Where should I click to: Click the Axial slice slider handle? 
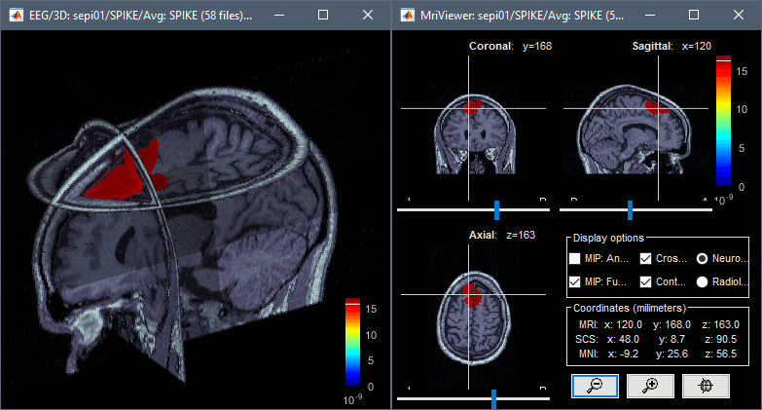(x=494, y=397)
